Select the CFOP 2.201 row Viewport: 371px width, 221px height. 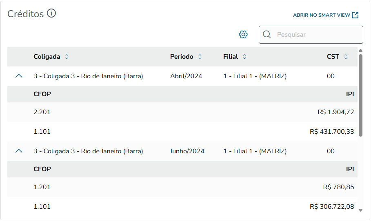(x=42, y=112)
